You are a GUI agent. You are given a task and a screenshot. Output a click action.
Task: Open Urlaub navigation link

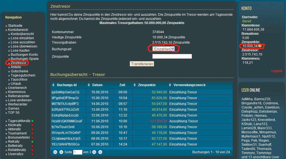click(x=16, y=84)
